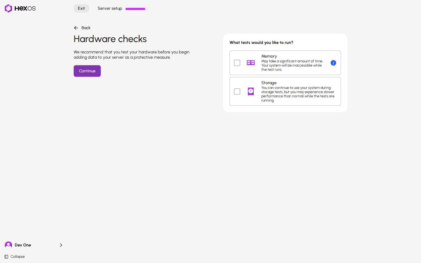421x263 pixels.
Task: Click the Dev One user avatar
Action: [8, 245]
